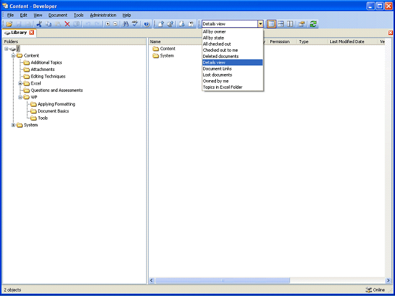
Task: Open the Administration menu
Action: [x=103, y=15]
